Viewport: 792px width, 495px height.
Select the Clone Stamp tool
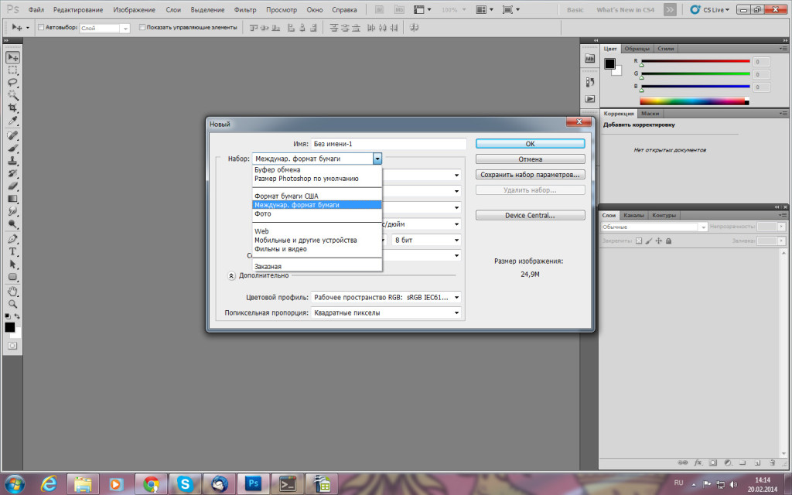point(13,160)
